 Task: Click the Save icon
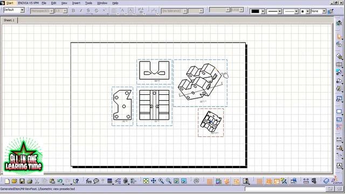(22, 181)
